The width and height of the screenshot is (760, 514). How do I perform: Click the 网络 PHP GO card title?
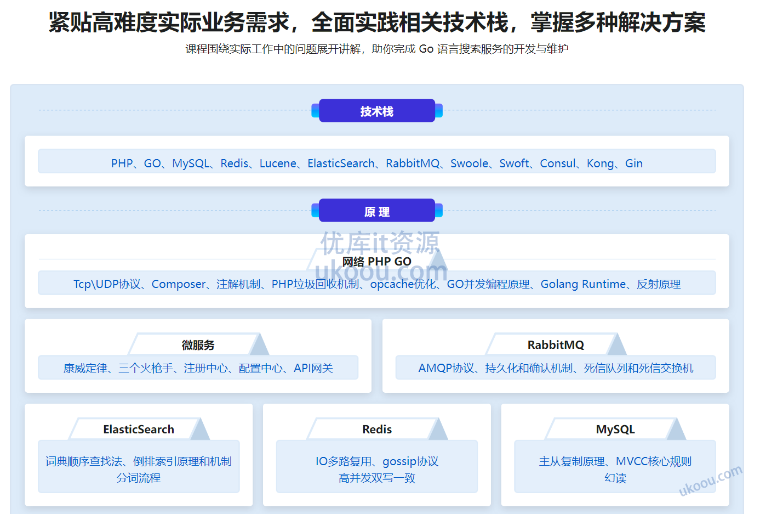[x=377, y=262]
